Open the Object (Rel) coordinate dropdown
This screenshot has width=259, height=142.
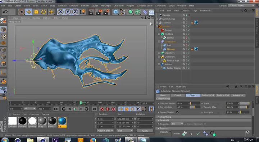105,131
